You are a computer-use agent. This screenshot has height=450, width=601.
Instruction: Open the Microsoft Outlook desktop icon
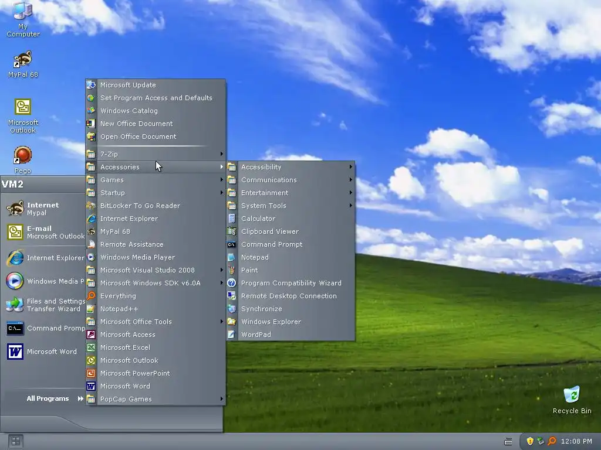coord(23,116)
